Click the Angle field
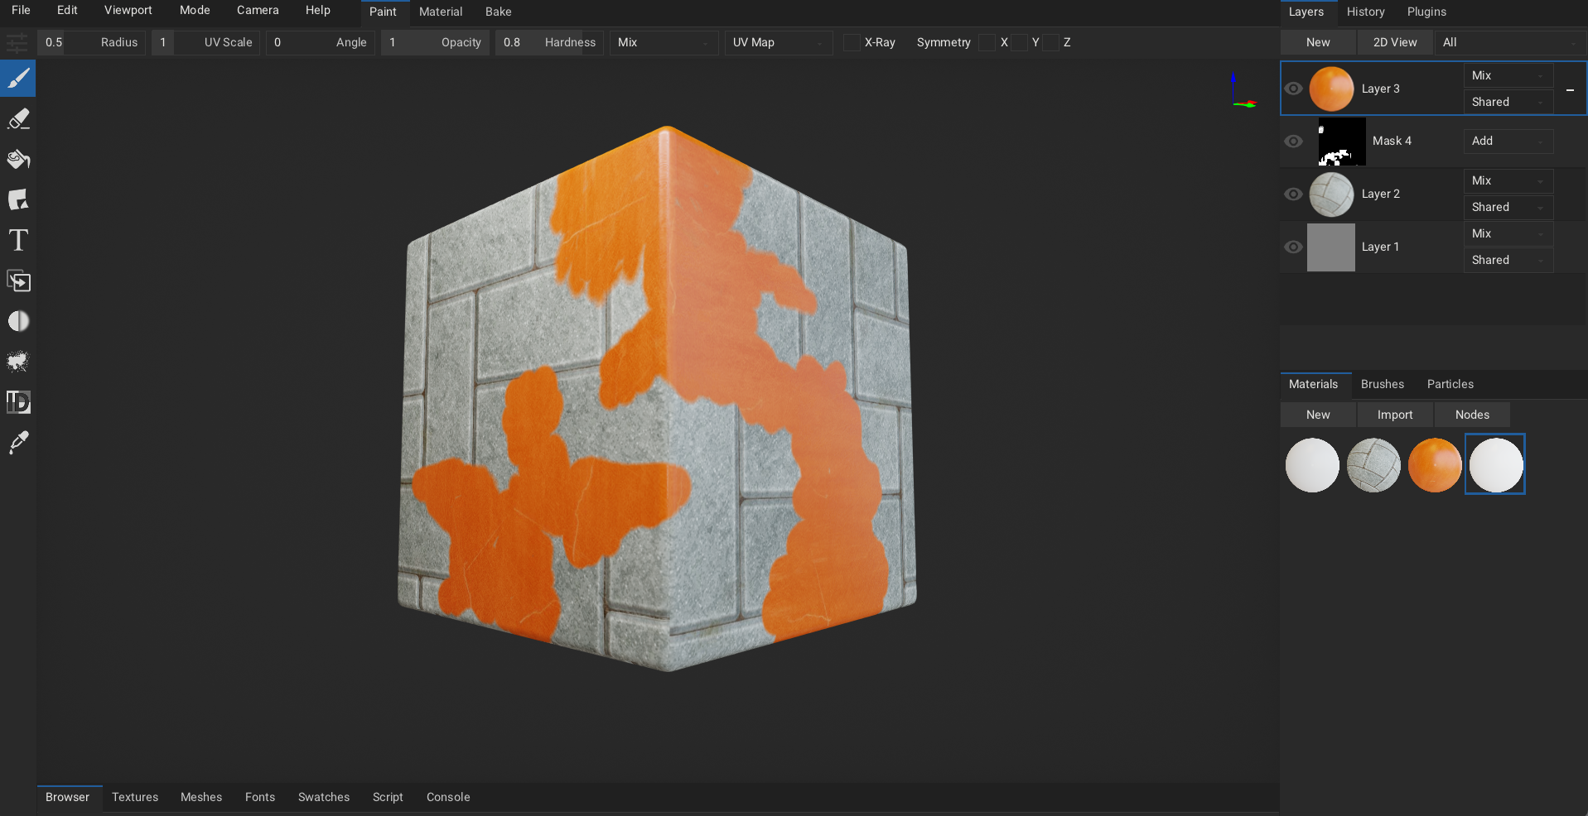The width and height of the screenshot is (1588, 816). pos(321,42)
